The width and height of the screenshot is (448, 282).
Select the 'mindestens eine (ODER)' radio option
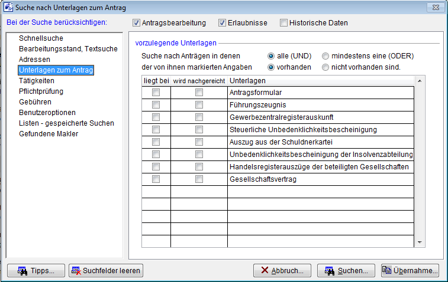point(325,56)
